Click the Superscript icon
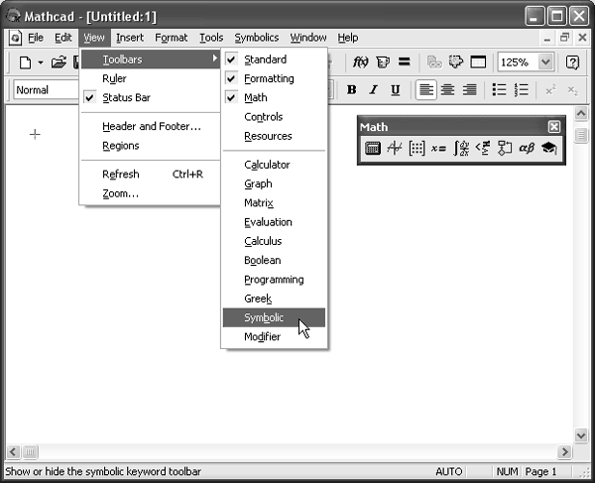 pos(550,90)
